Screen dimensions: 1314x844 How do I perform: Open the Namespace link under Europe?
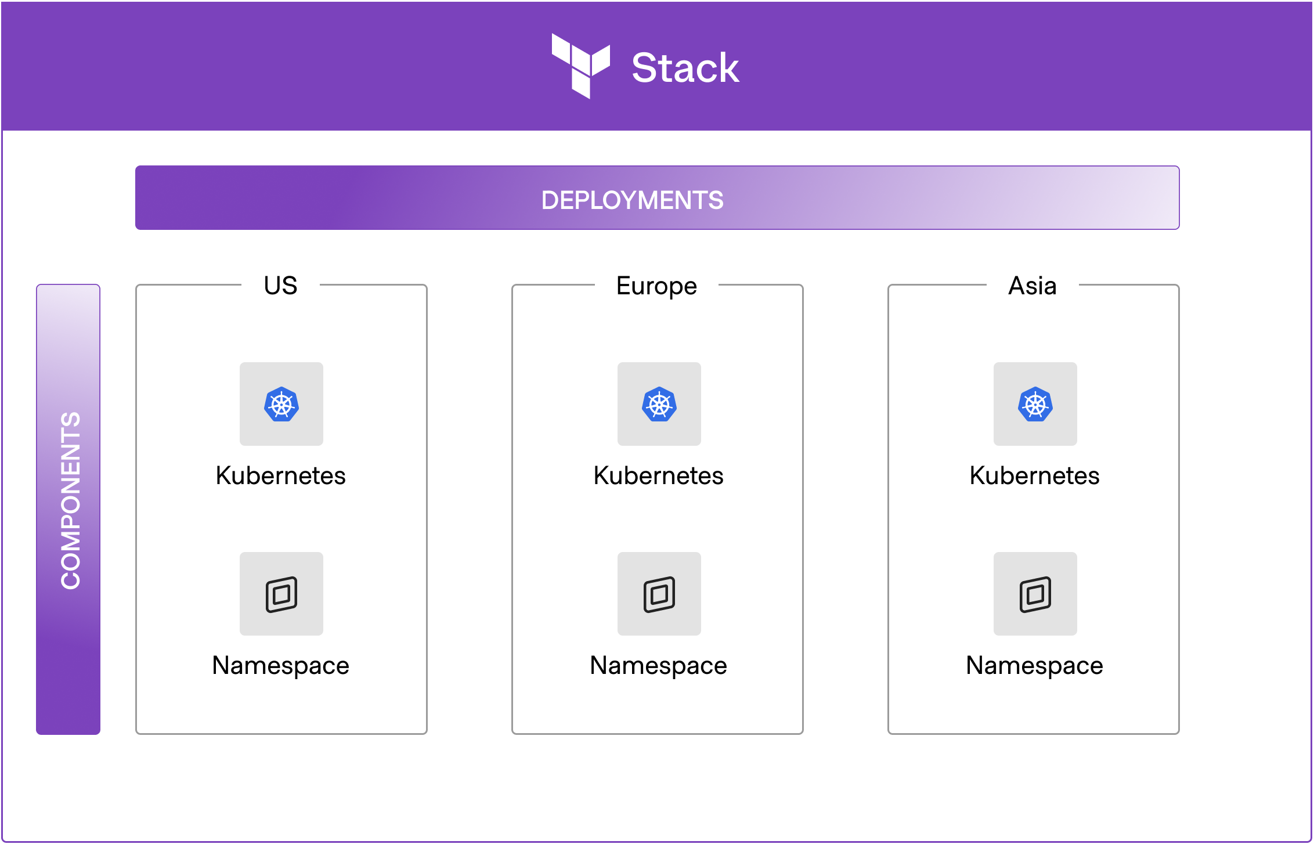[x=658, y=665]
